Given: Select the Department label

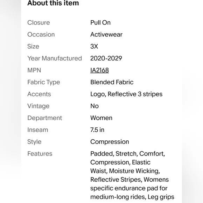Looking at the screenshot, I should pyautogui.click(x=45, y=118).
